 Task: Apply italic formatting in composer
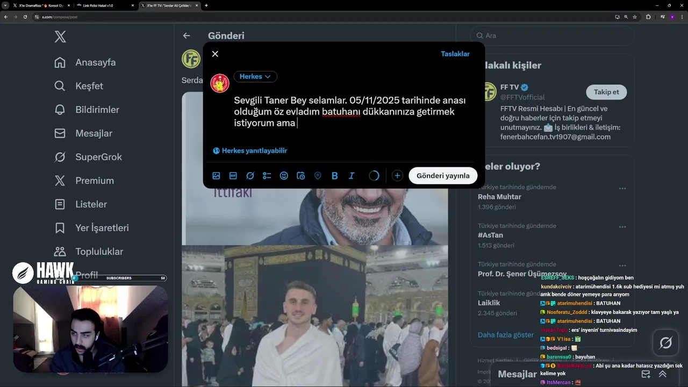pos(352,176)
